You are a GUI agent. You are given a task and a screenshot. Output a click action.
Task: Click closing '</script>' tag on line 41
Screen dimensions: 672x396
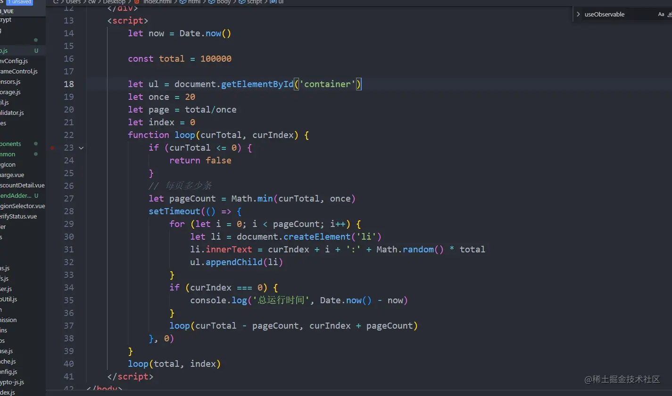[130, 376]
